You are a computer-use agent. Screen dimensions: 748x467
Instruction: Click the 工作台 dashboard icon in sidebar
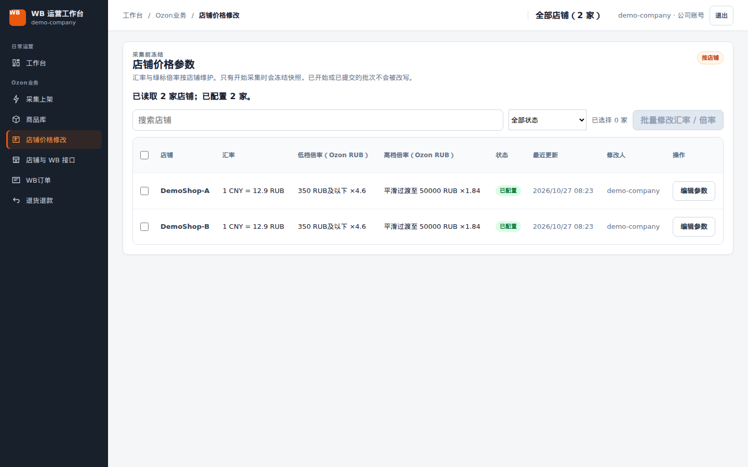[x=16, y=63]
